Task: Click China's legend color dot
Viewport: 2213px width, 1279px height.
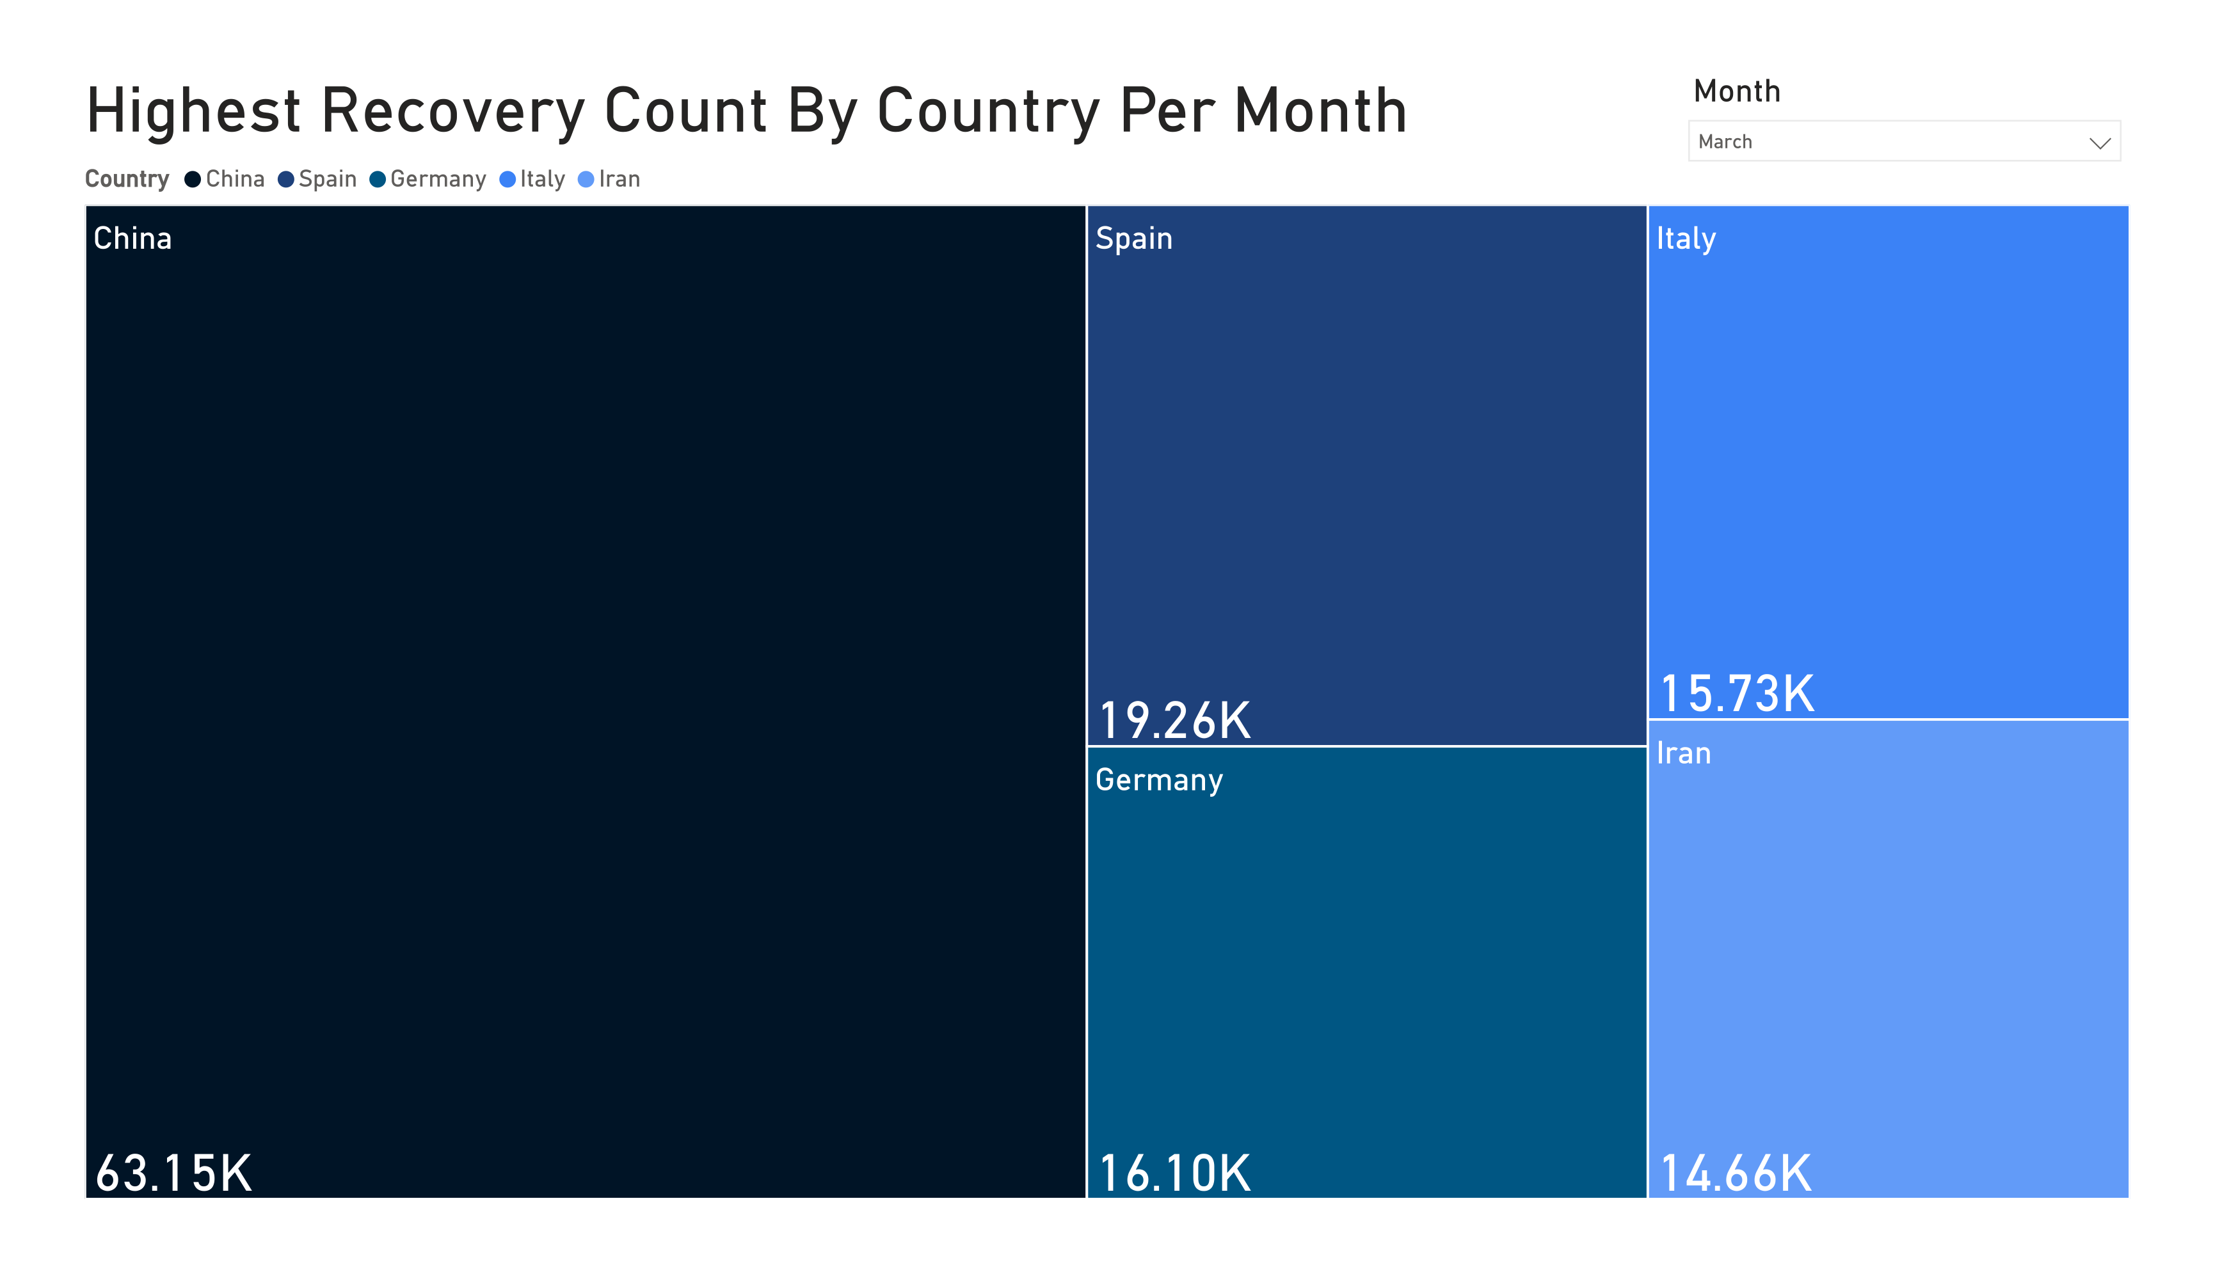Action: pyautogui.click(x=193, y=180)
